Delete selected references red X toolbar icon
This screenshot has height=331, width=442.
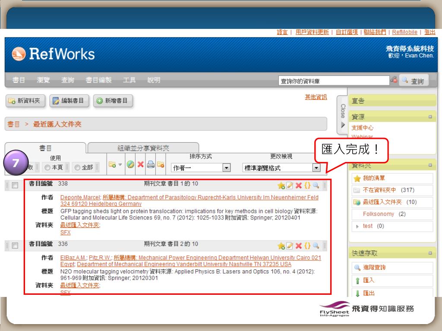(x=140, y=164)
